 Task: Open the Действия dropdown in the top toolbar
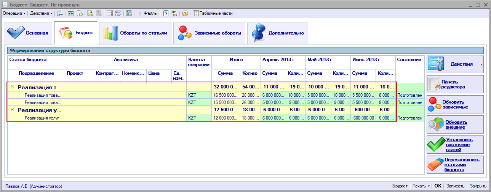click(41, 13)
